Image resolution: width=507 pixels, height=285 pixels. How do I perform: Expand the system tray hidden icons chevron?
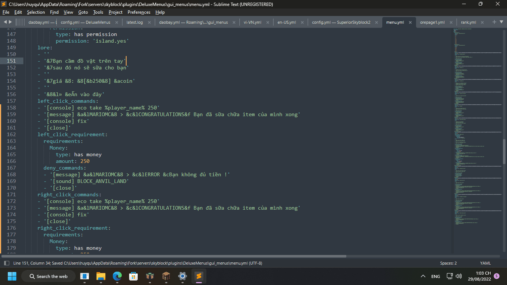(x=423, y=276)
